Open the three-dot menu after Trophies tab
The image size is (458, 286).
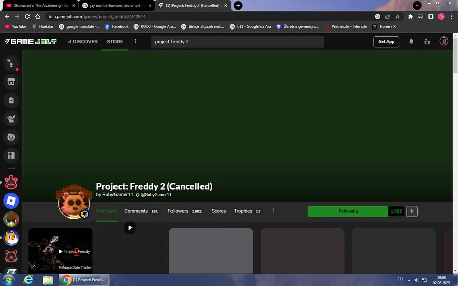click(273, 211)
